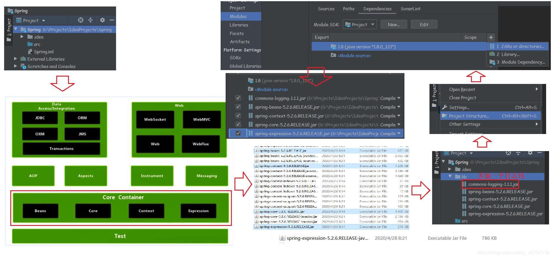
Task: Select the Dependencies tab
Action: pos(377,9)
